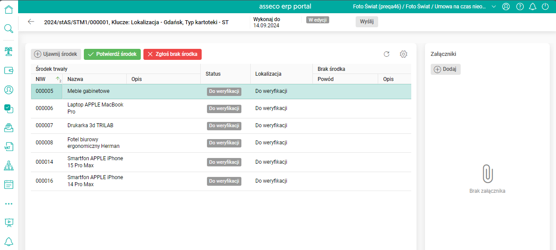Open the sidebar bell notifications icon

point(8,242)
